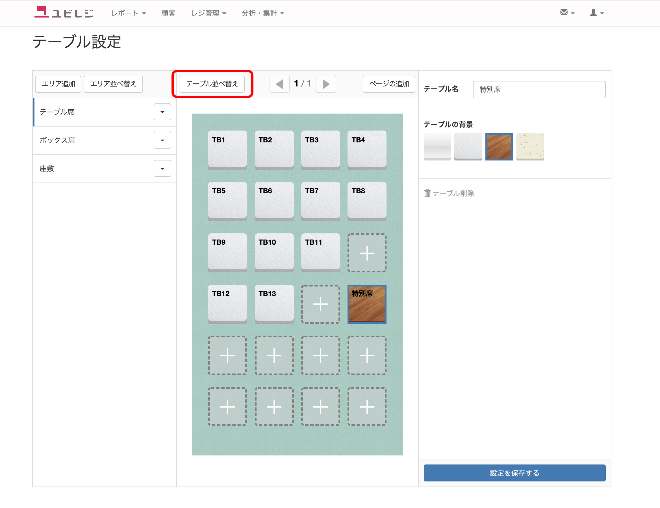Choose the speckled beige table background

point(530,147)
